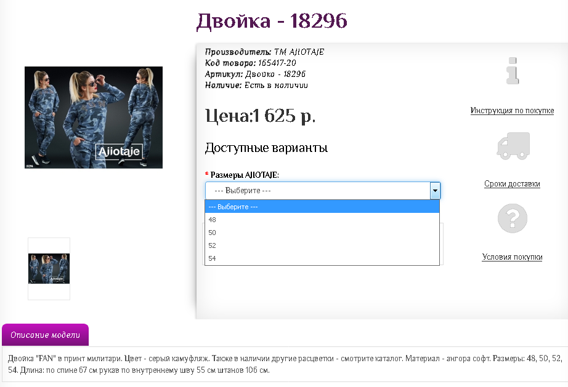Choose size 52 from the list

322,245
